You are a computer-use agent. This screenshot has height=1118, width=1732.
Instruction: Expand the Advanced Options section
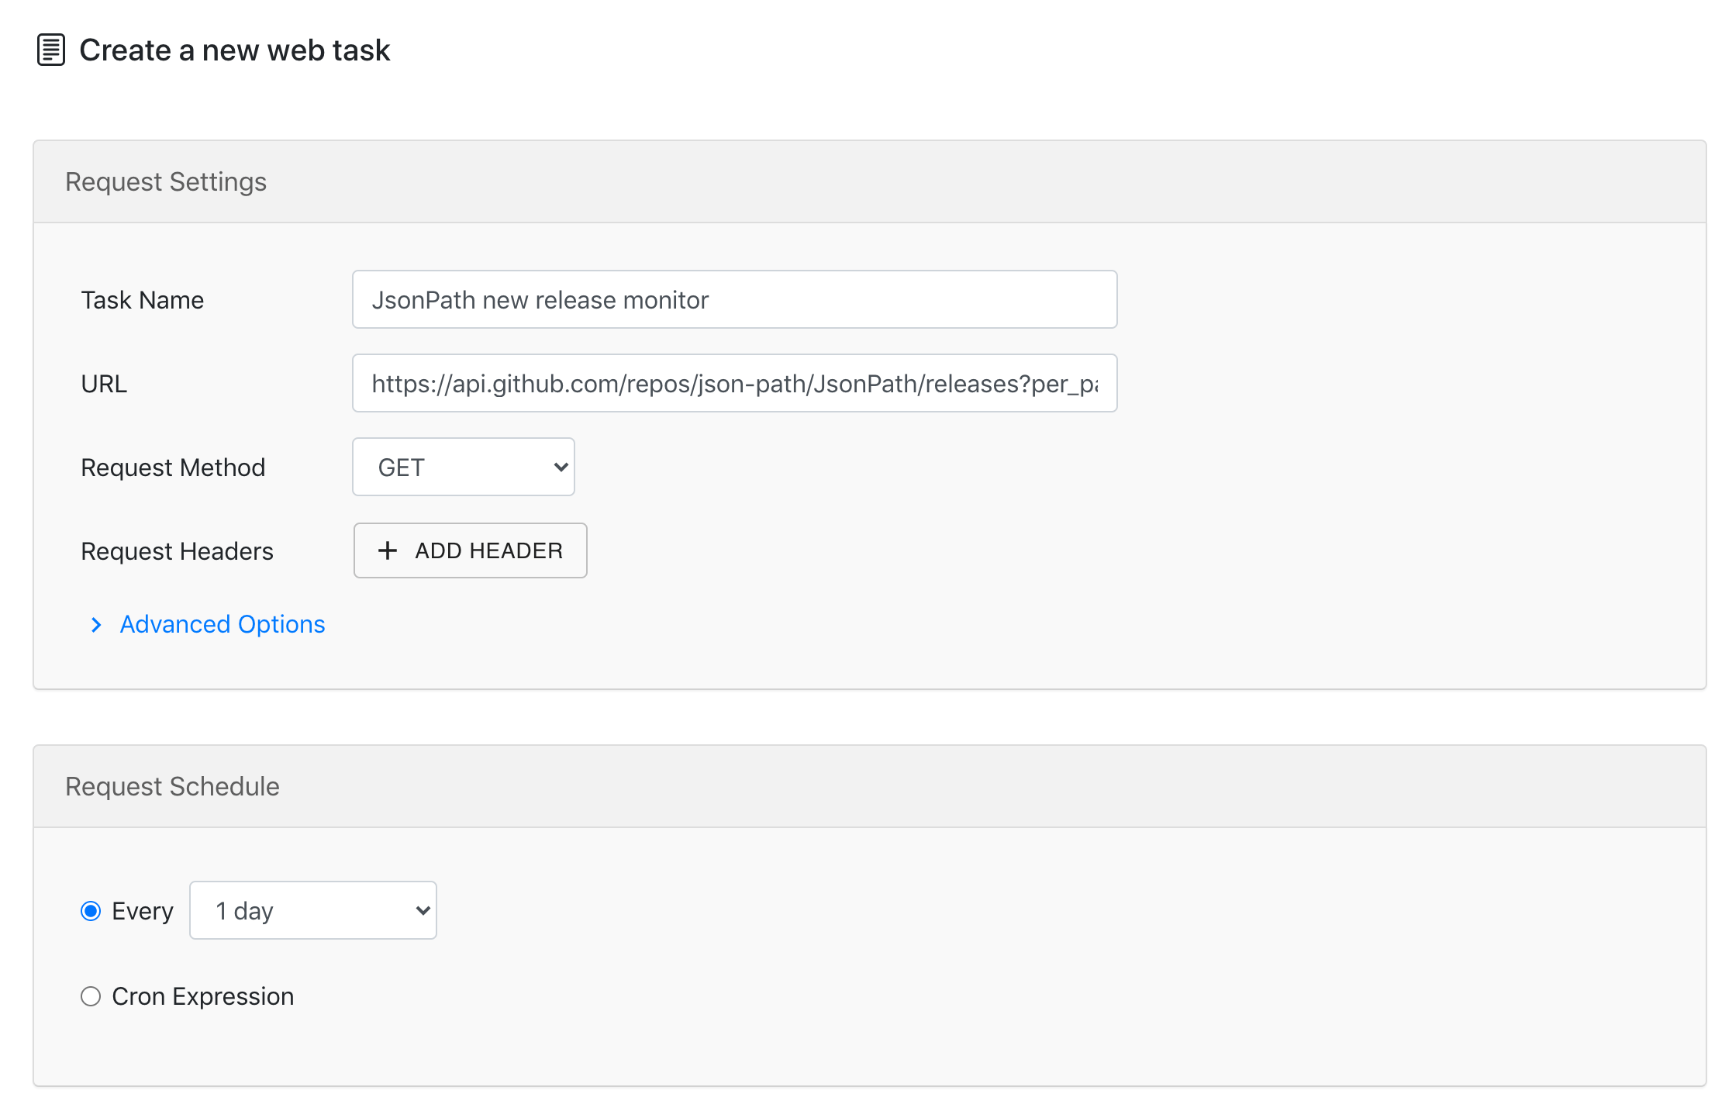(x=222, y=625)
